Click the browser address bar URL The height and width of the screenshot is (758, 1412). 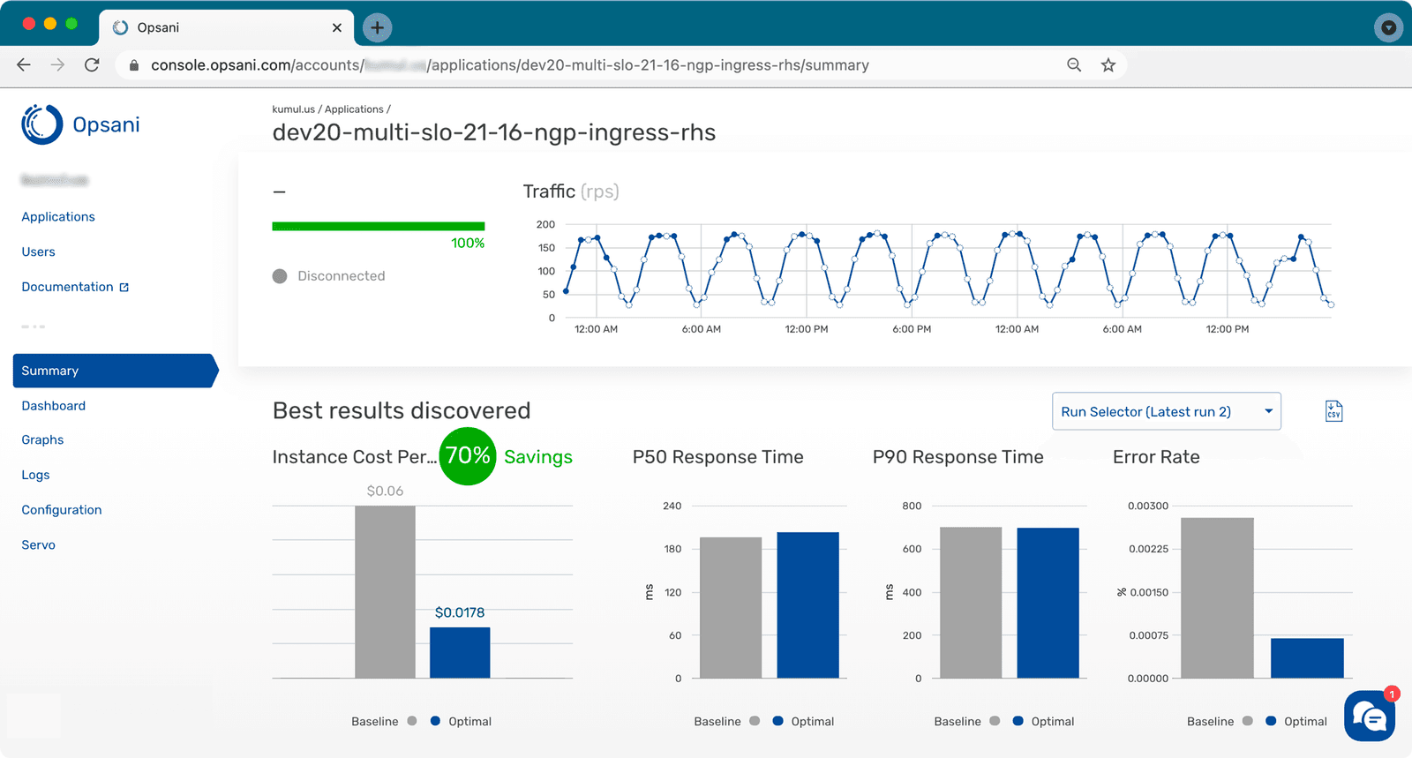509,65
